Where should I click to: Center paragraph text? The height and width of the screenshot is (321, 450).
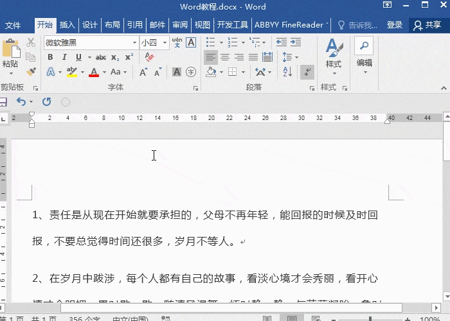(x=225, y=57)
